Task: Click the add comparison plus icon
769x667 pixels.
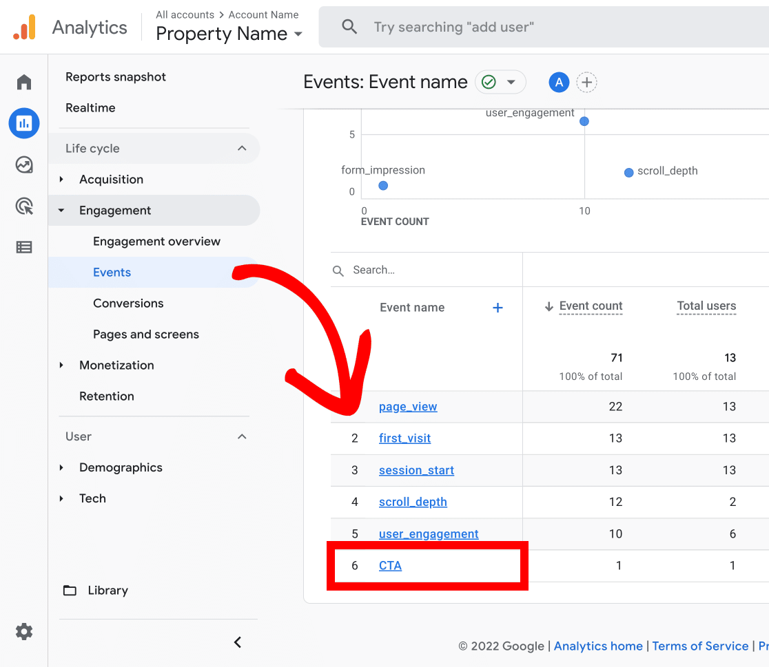Action: pyautogui.click(x=586, y=83)
